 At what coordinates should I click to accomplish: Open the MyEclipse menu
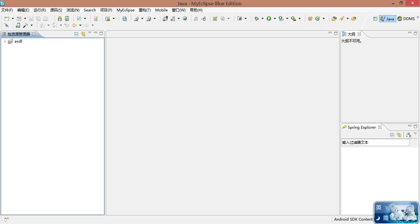pyautogui.click(x=126, y=10)
